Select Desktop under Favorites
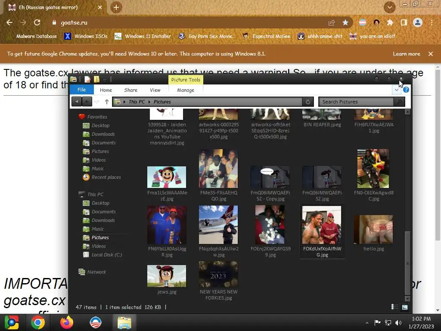Screen dimensions: 441x331 click(100, 125)
